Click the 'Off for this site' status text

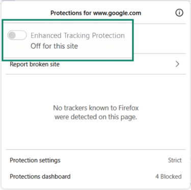[x=54, y=46]
